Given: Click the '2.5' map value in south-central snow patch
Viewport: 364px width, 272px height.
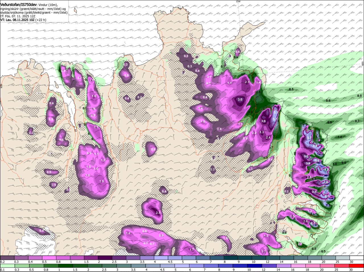Looking at the screenshot, I should pyautogui.click(x=158, y=213).
